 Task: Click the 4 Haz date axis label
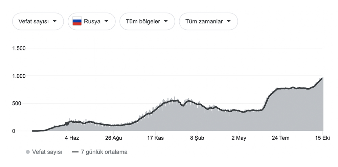[x=72, y=138]
